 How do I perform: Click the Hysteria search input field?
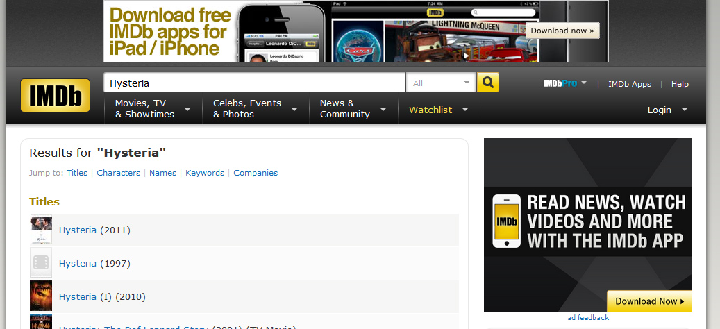coord(254,83)
